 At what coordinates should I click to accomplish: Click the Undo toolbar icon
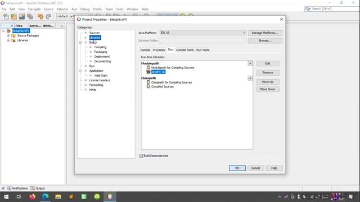point(40,16)
